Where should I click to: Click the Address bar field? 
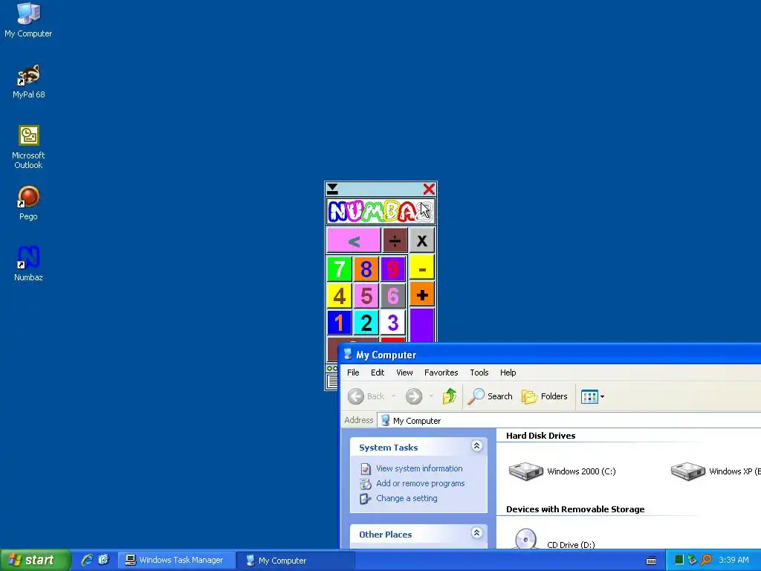click(x=569, y=421)
